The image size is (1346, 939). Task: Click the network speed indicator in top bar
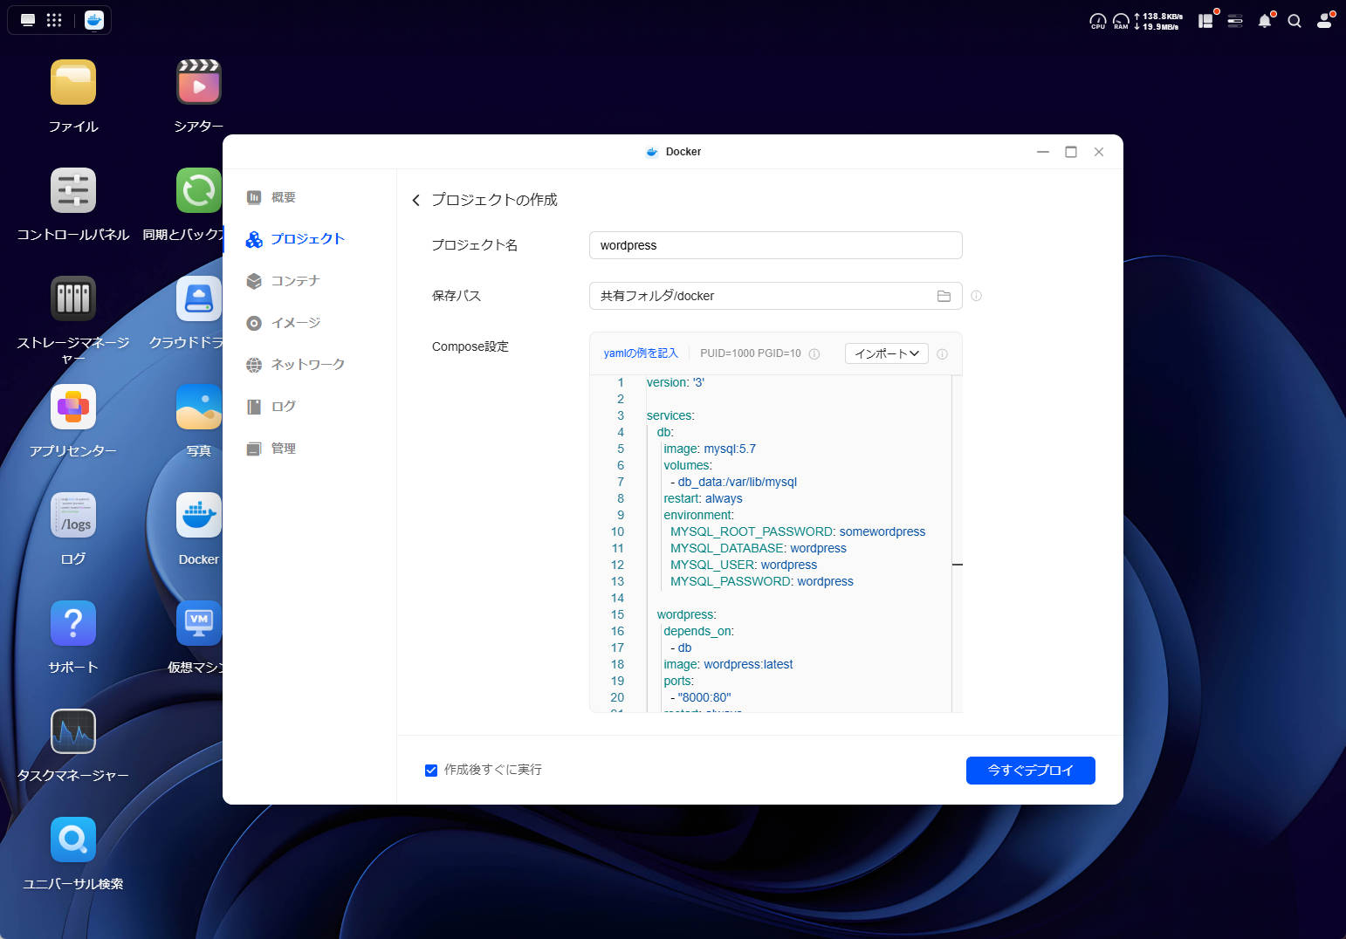[x=1158, y=21]
